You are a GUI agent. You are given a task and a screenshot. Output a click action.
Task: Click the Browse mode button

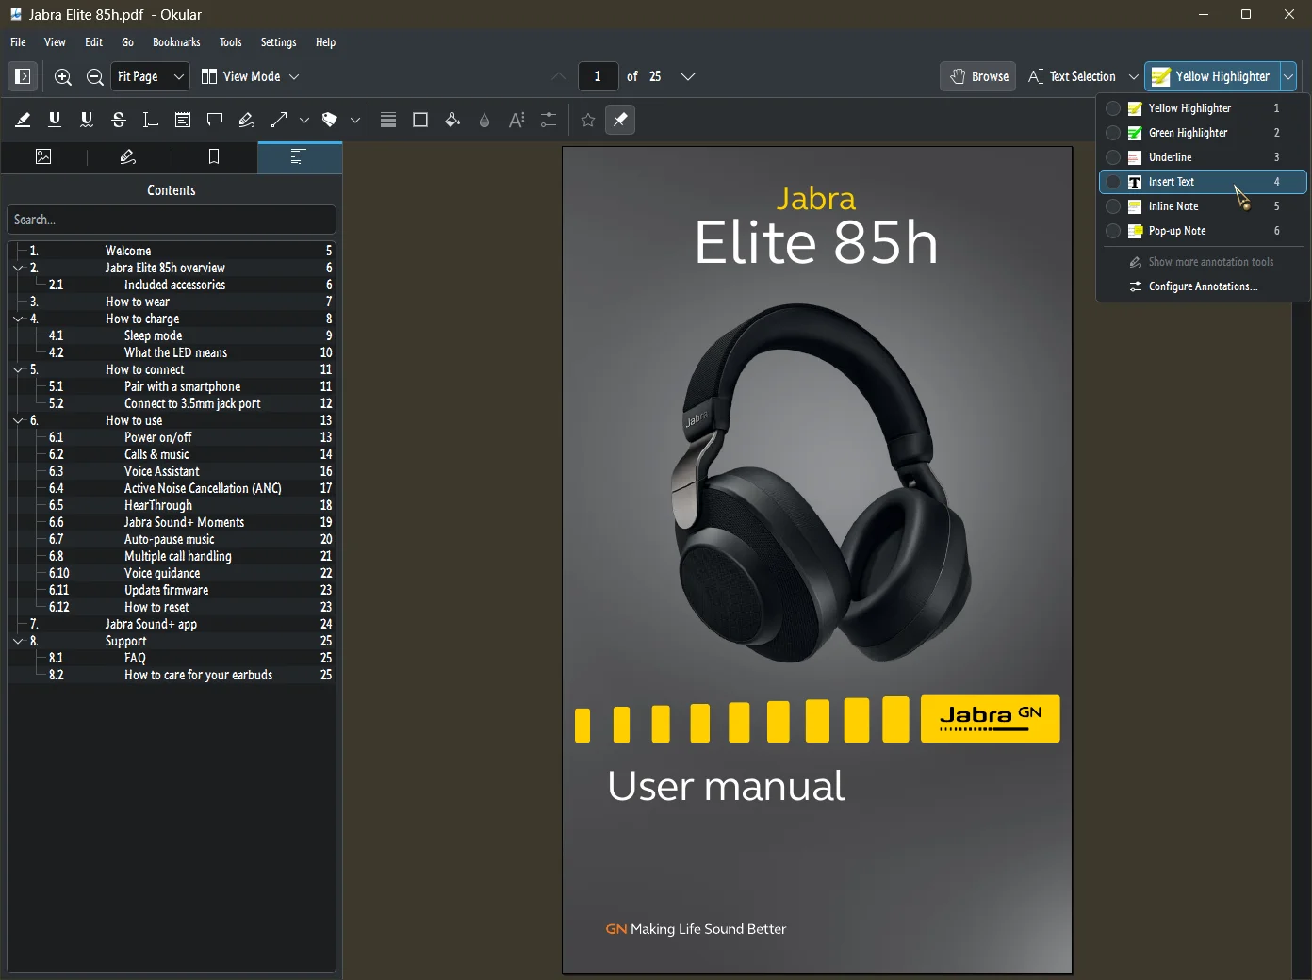point(978,77)
